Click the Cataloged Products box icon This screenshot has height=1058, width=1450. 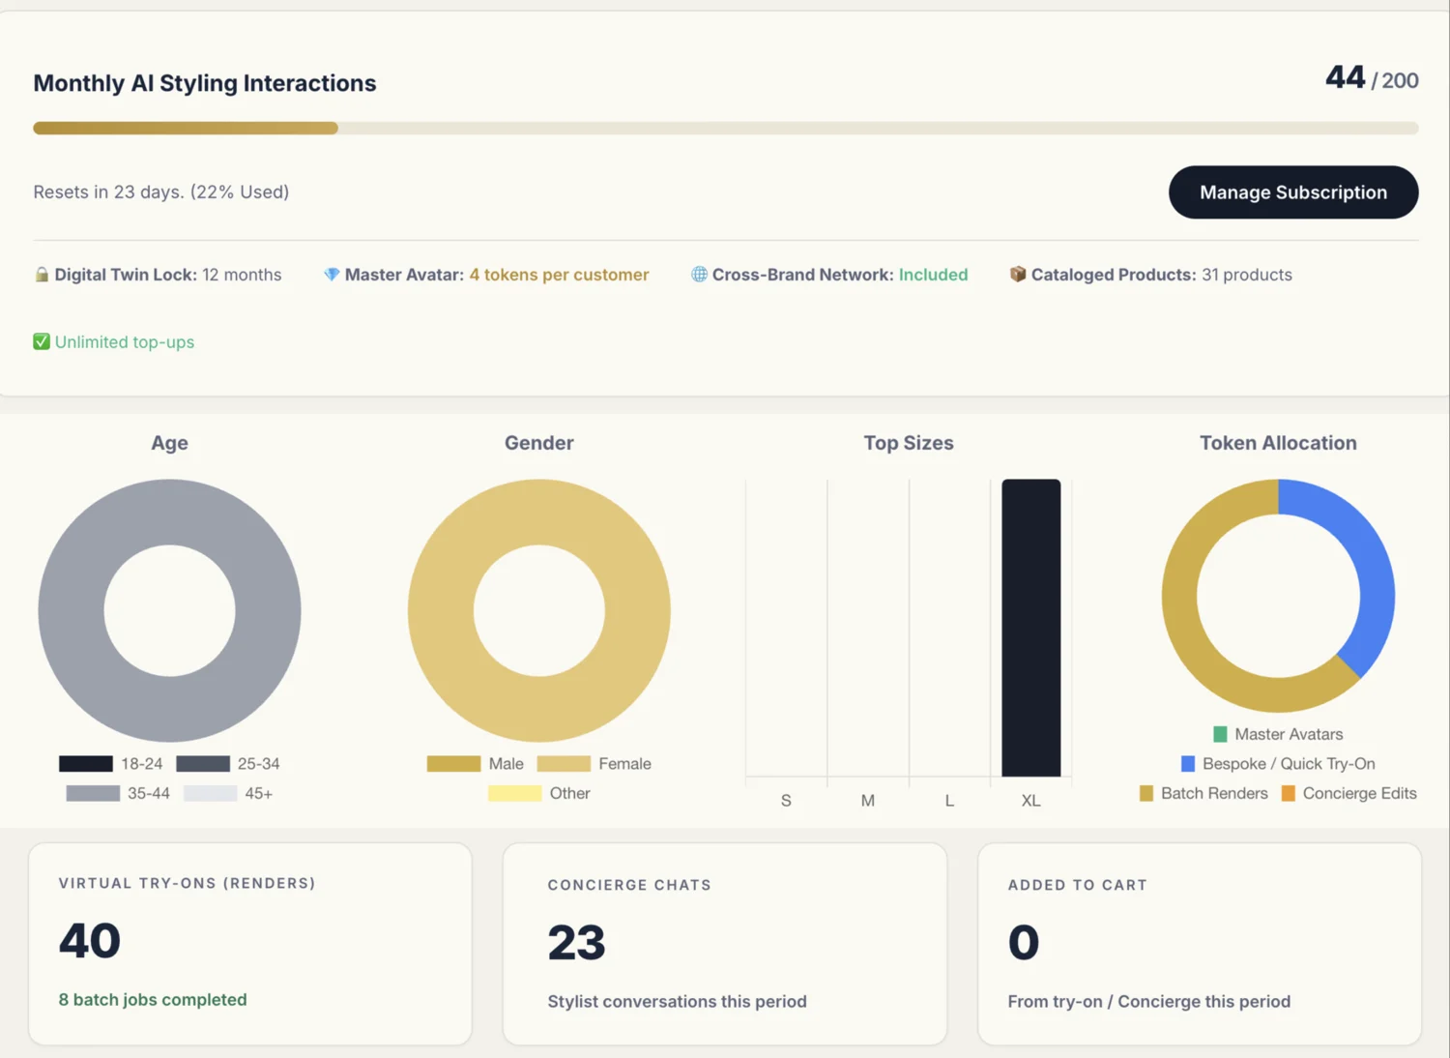(1018, 275)
